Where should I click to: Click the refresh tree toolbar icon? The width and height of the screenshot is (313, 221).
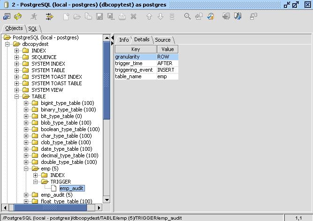(17, 16)
